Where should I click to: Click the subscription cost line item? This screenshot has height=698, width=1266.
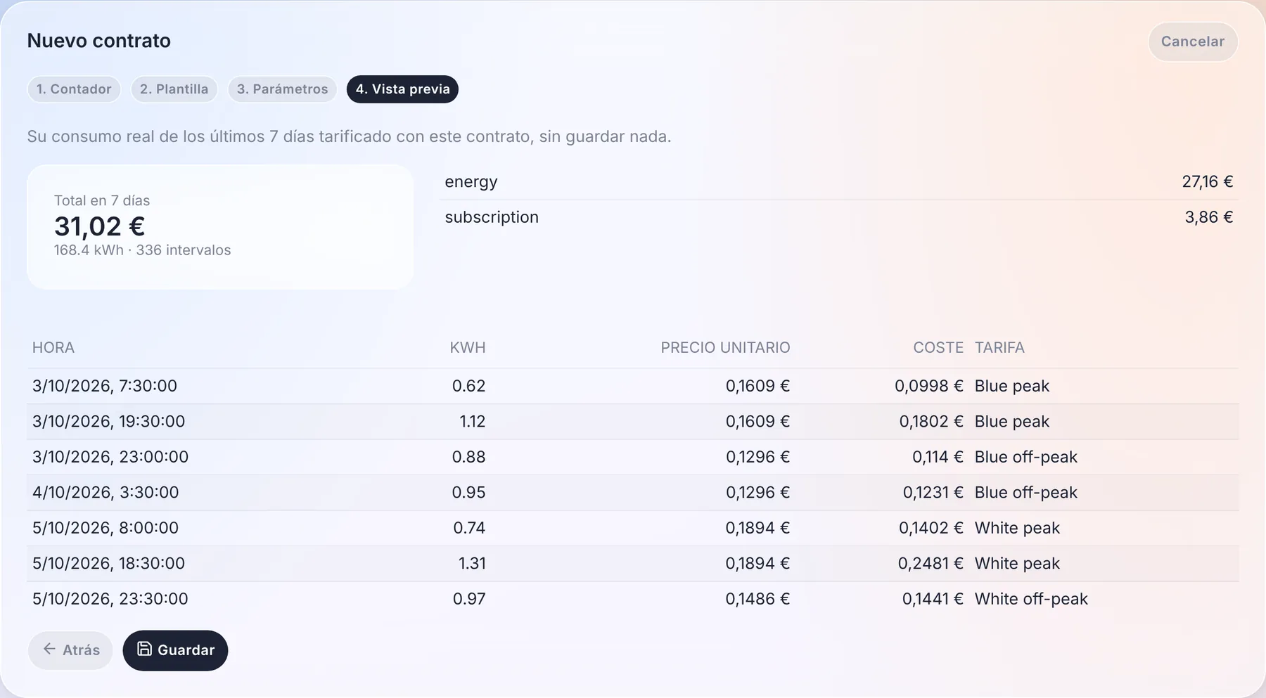click(x=839, y=217)
